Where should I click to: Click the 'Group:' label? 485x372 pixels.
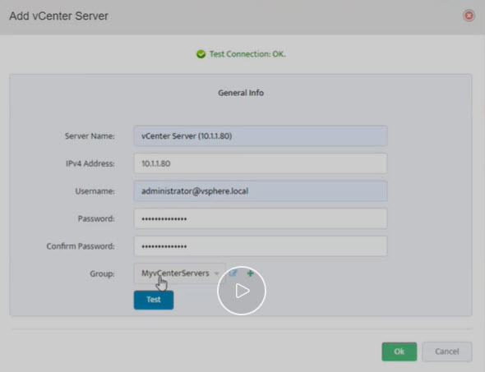102,273
